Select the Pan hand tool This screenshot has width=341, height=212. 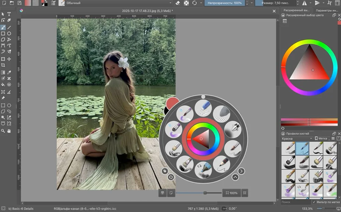coord(9,131)
